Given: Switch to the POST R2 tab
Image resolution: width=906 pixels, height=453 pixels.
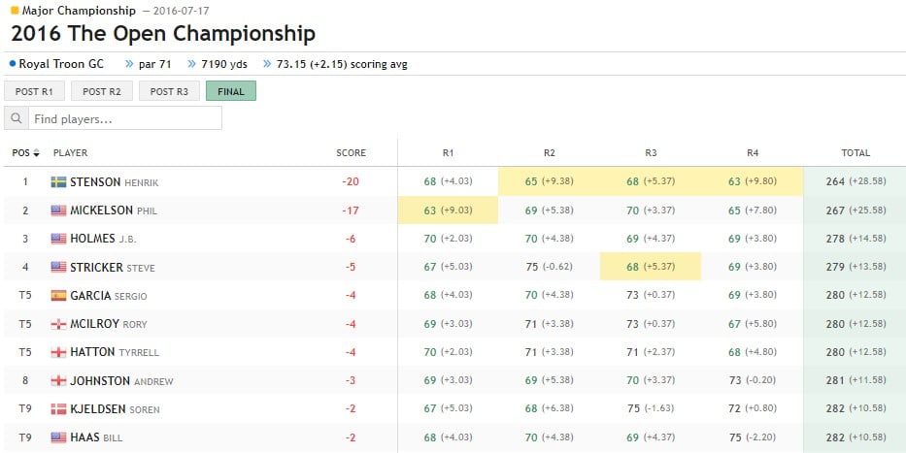Looking at the screenshot, I should tap(102, 91).
